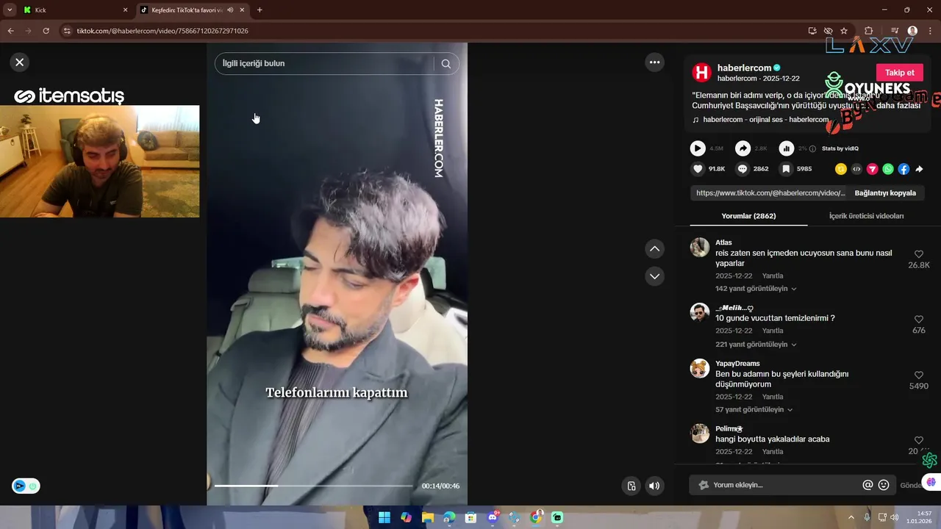Click vidIQ engagement bar-chart icon

[x=787, y=148]
